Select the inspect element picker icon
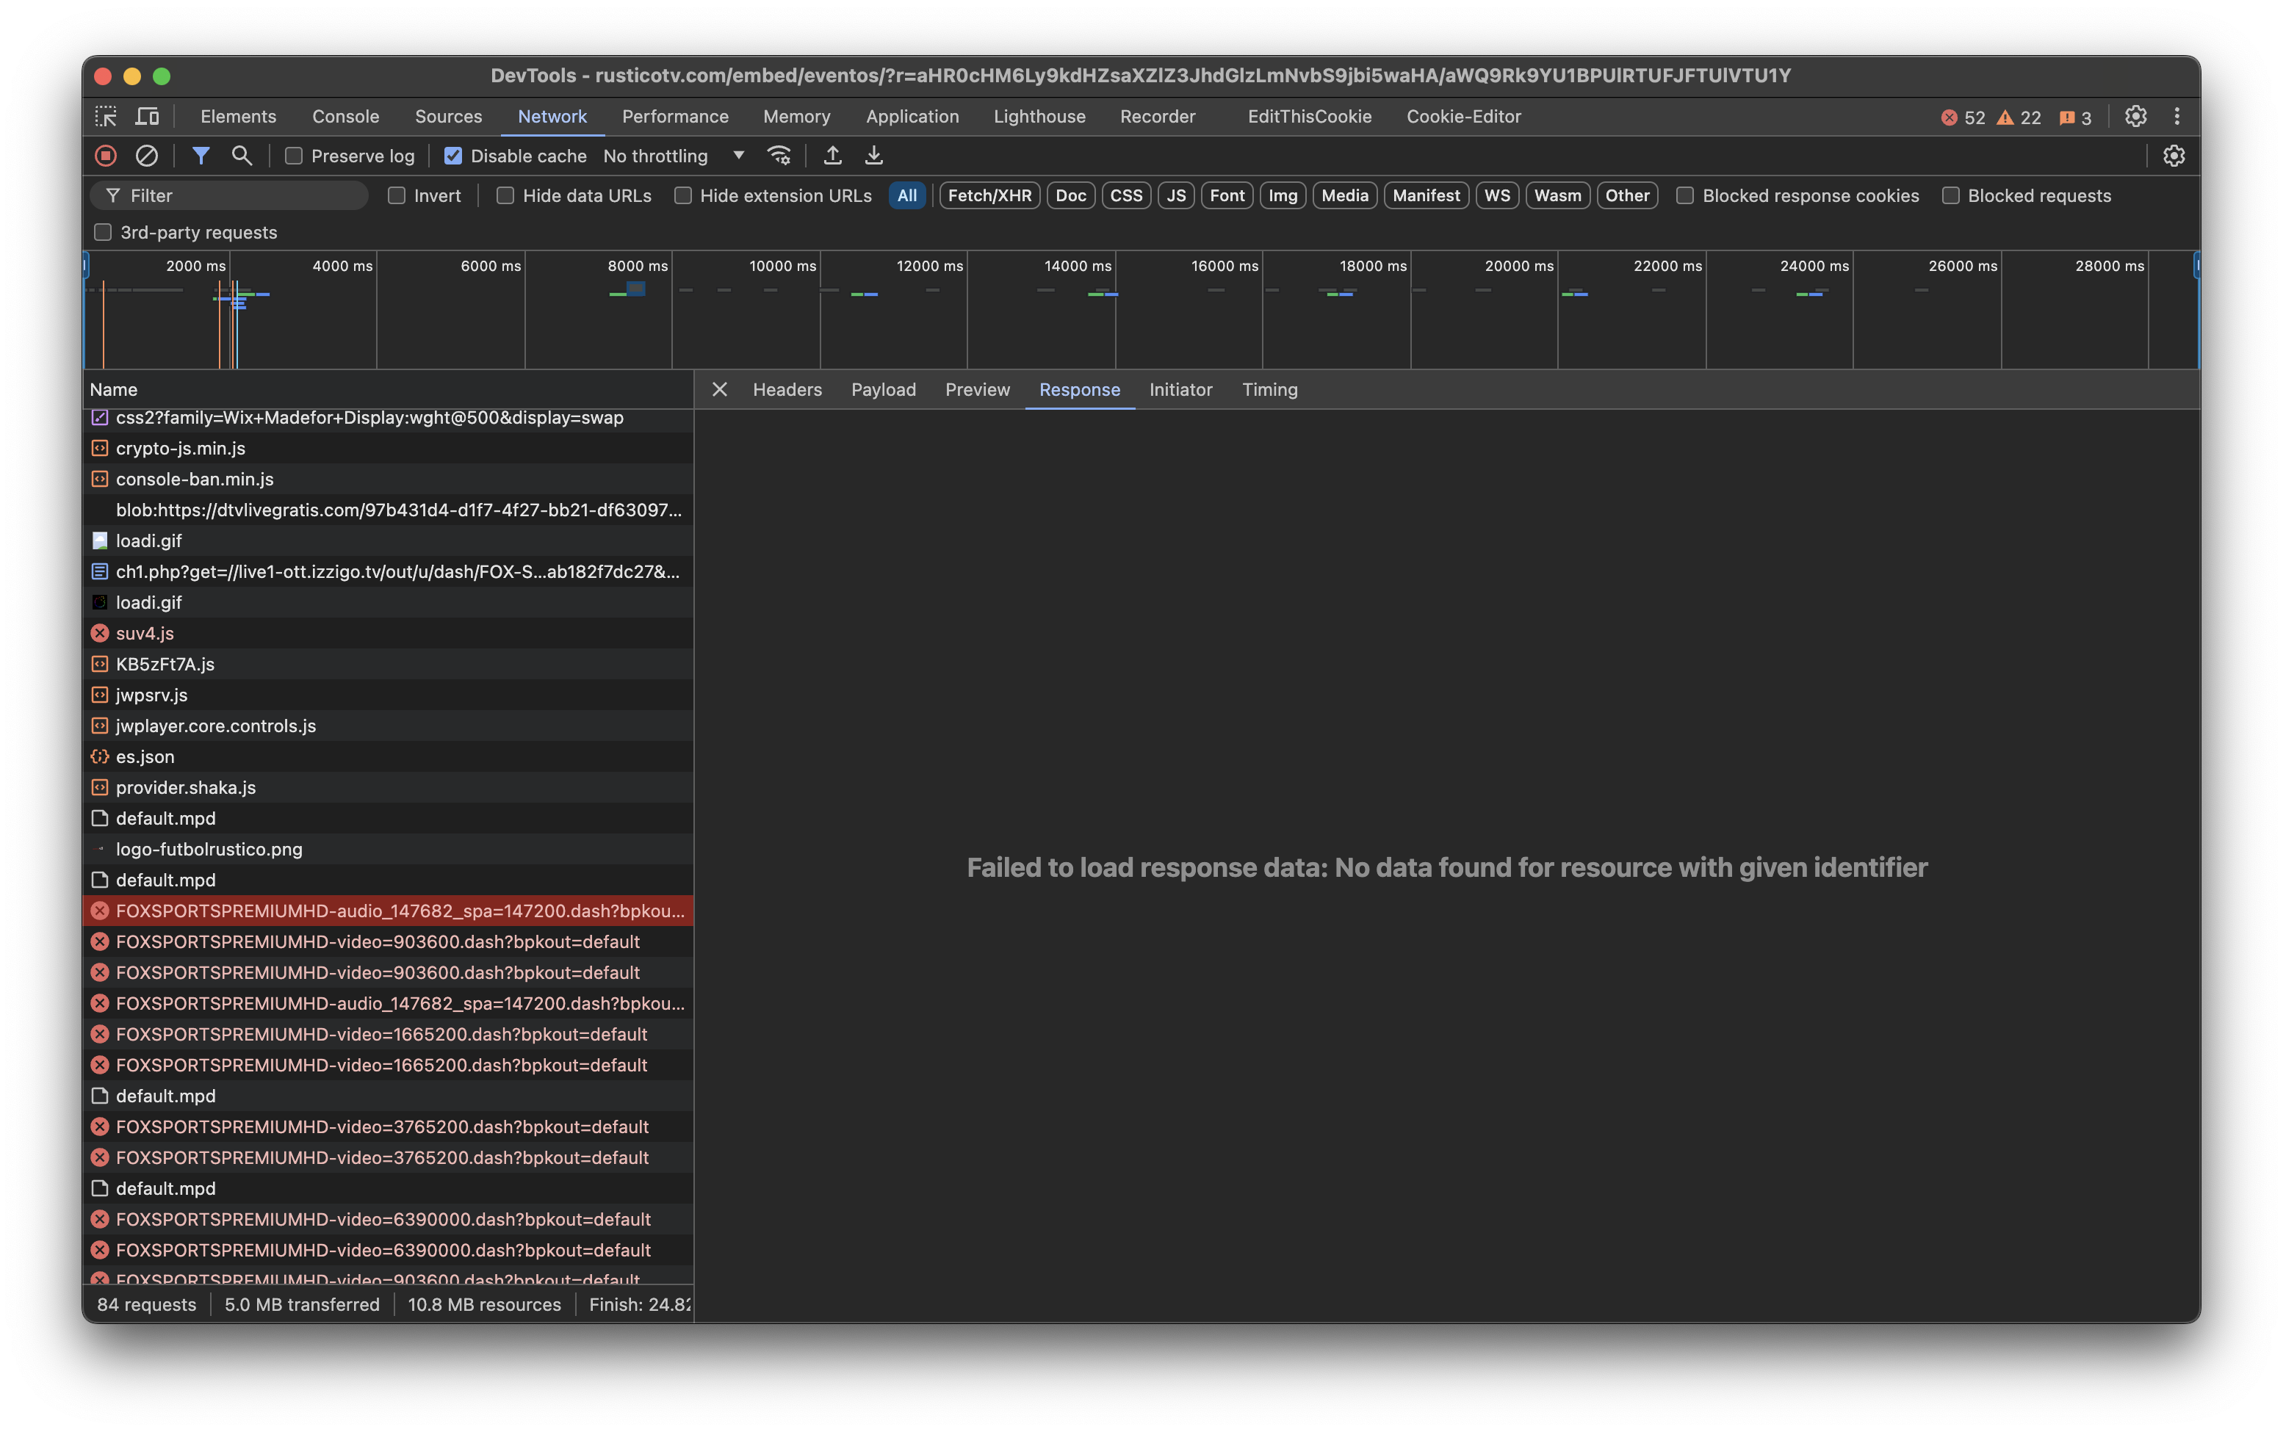This screenshot has width=2283, height=1432. pos(106,117)
